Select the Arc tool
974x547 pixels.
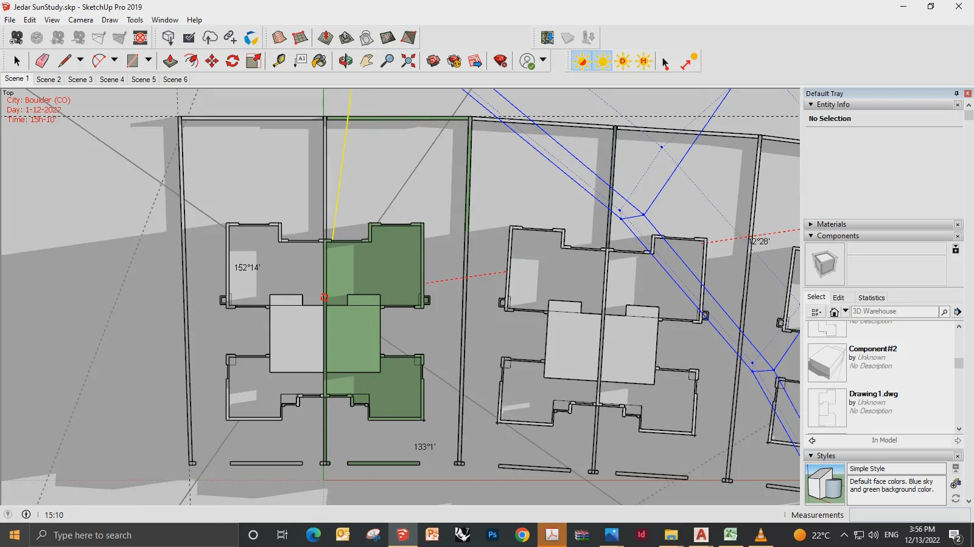tap(99, 61)
